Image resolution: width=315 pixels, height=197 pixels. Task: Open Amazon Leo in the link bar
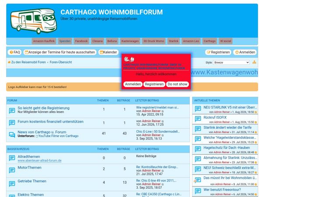click(191, 41)
